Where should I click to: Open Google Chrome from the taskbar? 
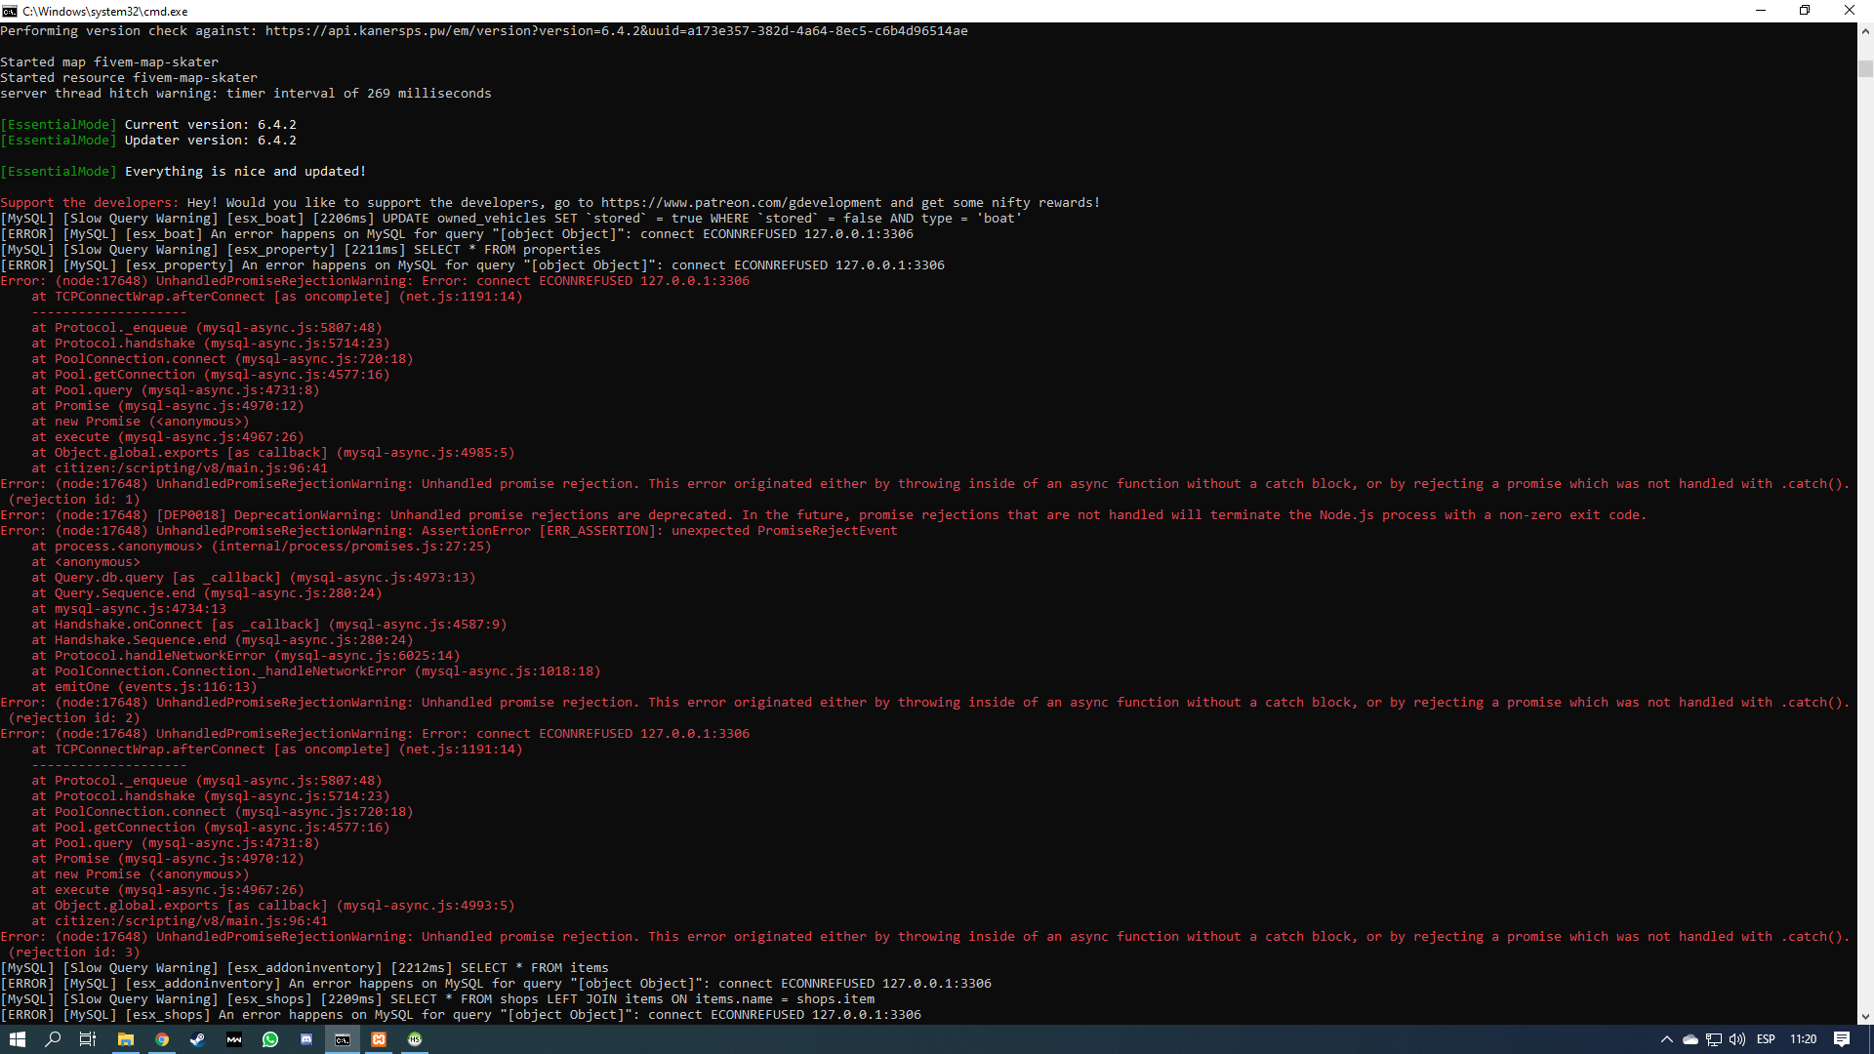point(162,1039)
